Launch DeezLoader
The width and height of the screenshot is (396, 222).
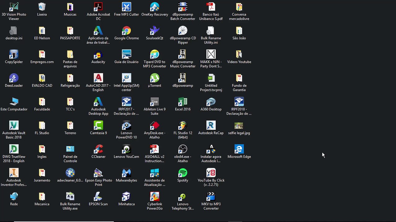click(14, 78)
